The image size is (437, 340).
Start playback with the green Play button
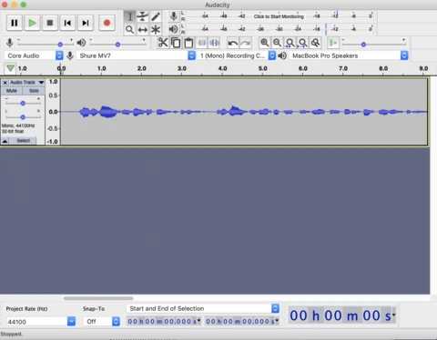pos(32,23)
